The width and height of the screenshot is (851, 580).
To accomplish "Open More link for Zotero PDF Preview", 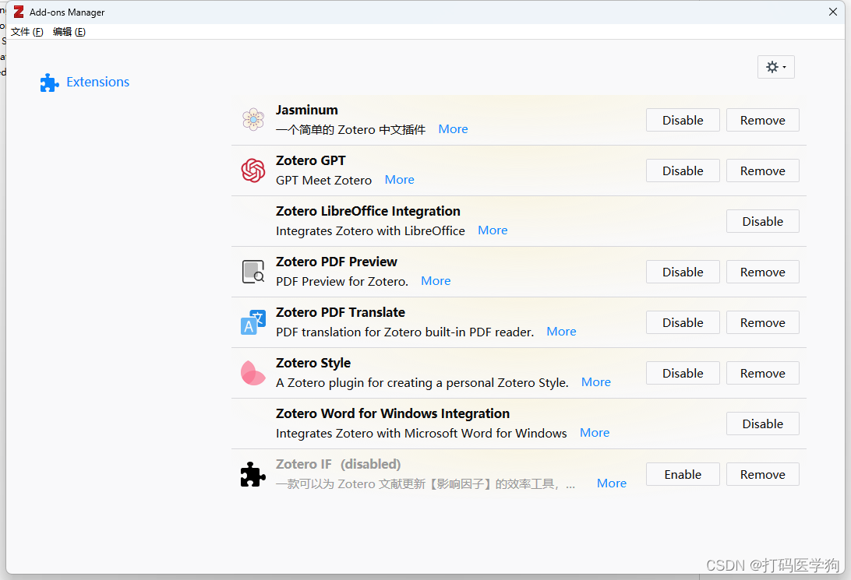I will (x=436, y=281).
